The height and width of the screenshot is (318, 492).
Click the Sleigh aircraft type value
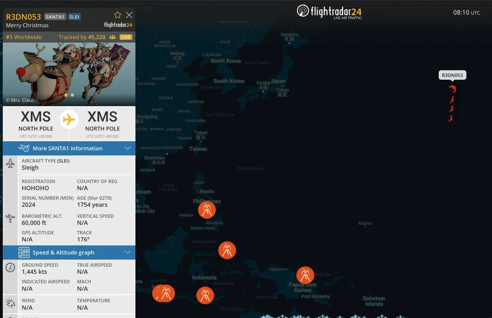point(30,168)
